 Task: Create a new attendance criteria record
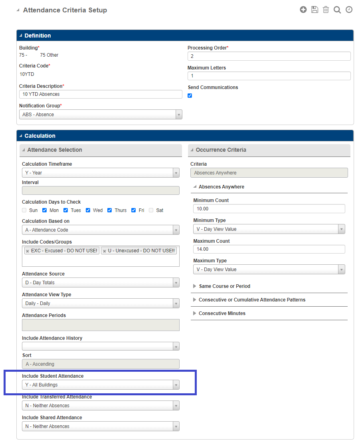(303, 9)
